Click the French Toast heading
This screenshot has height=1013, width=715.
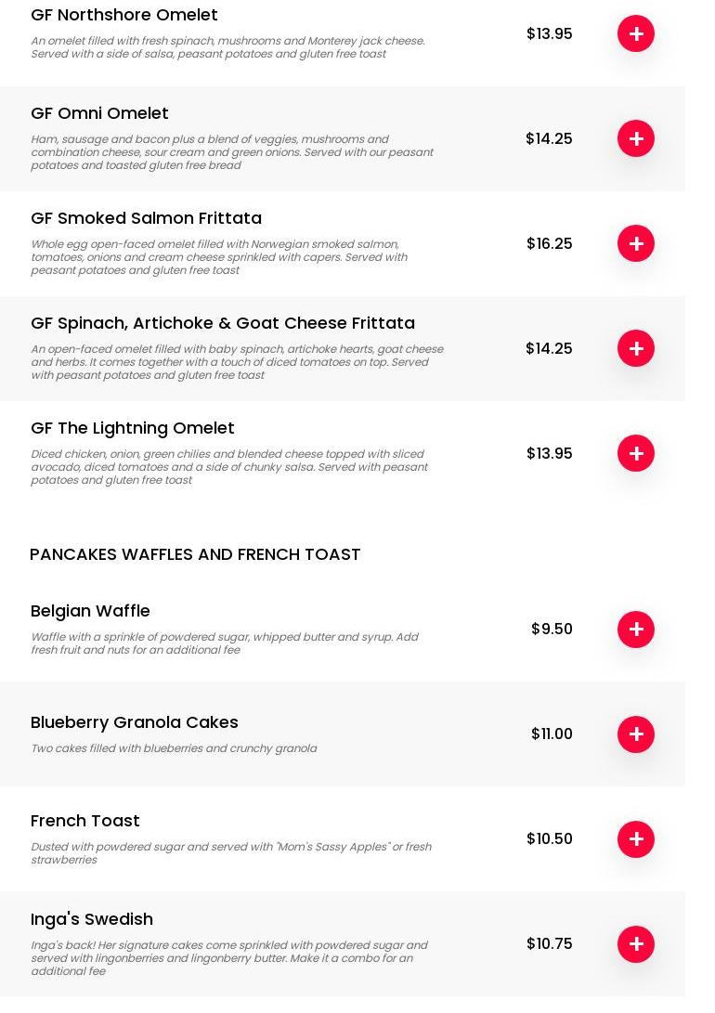84,821
